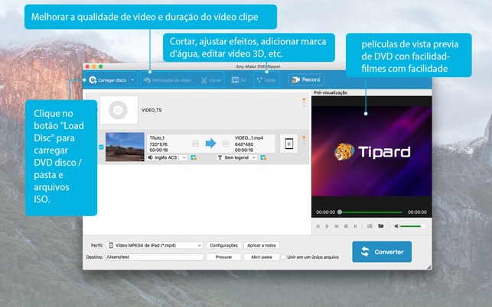Mute the preview speaker icon
Viewport: 492px width, 307px height.
[x=396, y=226]
